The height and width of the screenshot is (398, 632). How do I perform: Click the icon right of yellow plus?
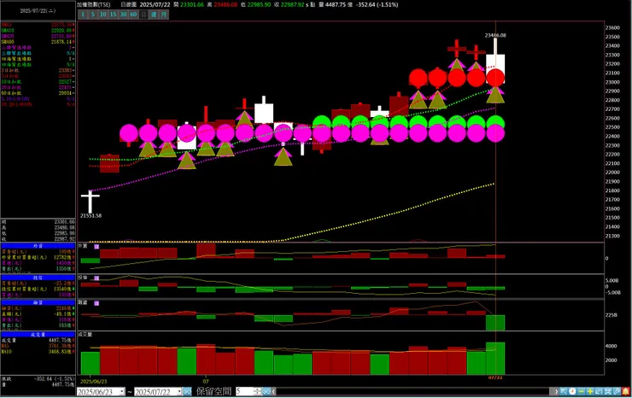coord(599,391)
